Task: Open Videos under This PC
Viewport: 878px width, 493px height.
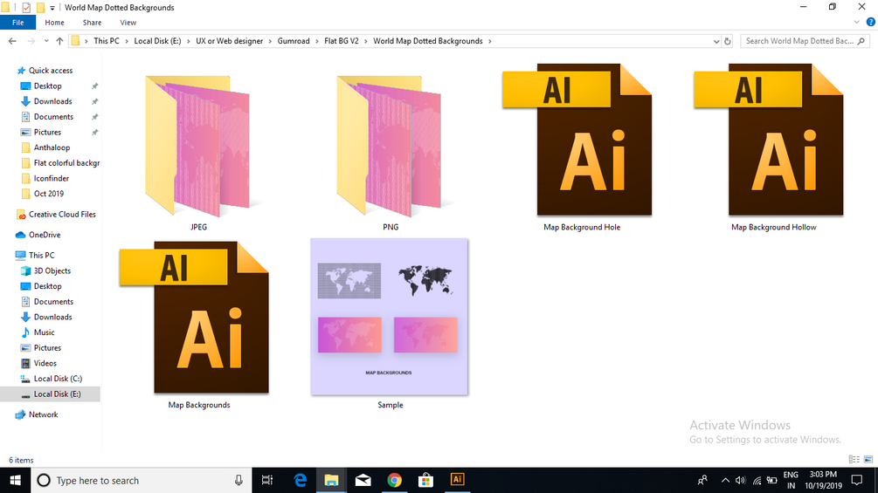Action: point(45,363)
